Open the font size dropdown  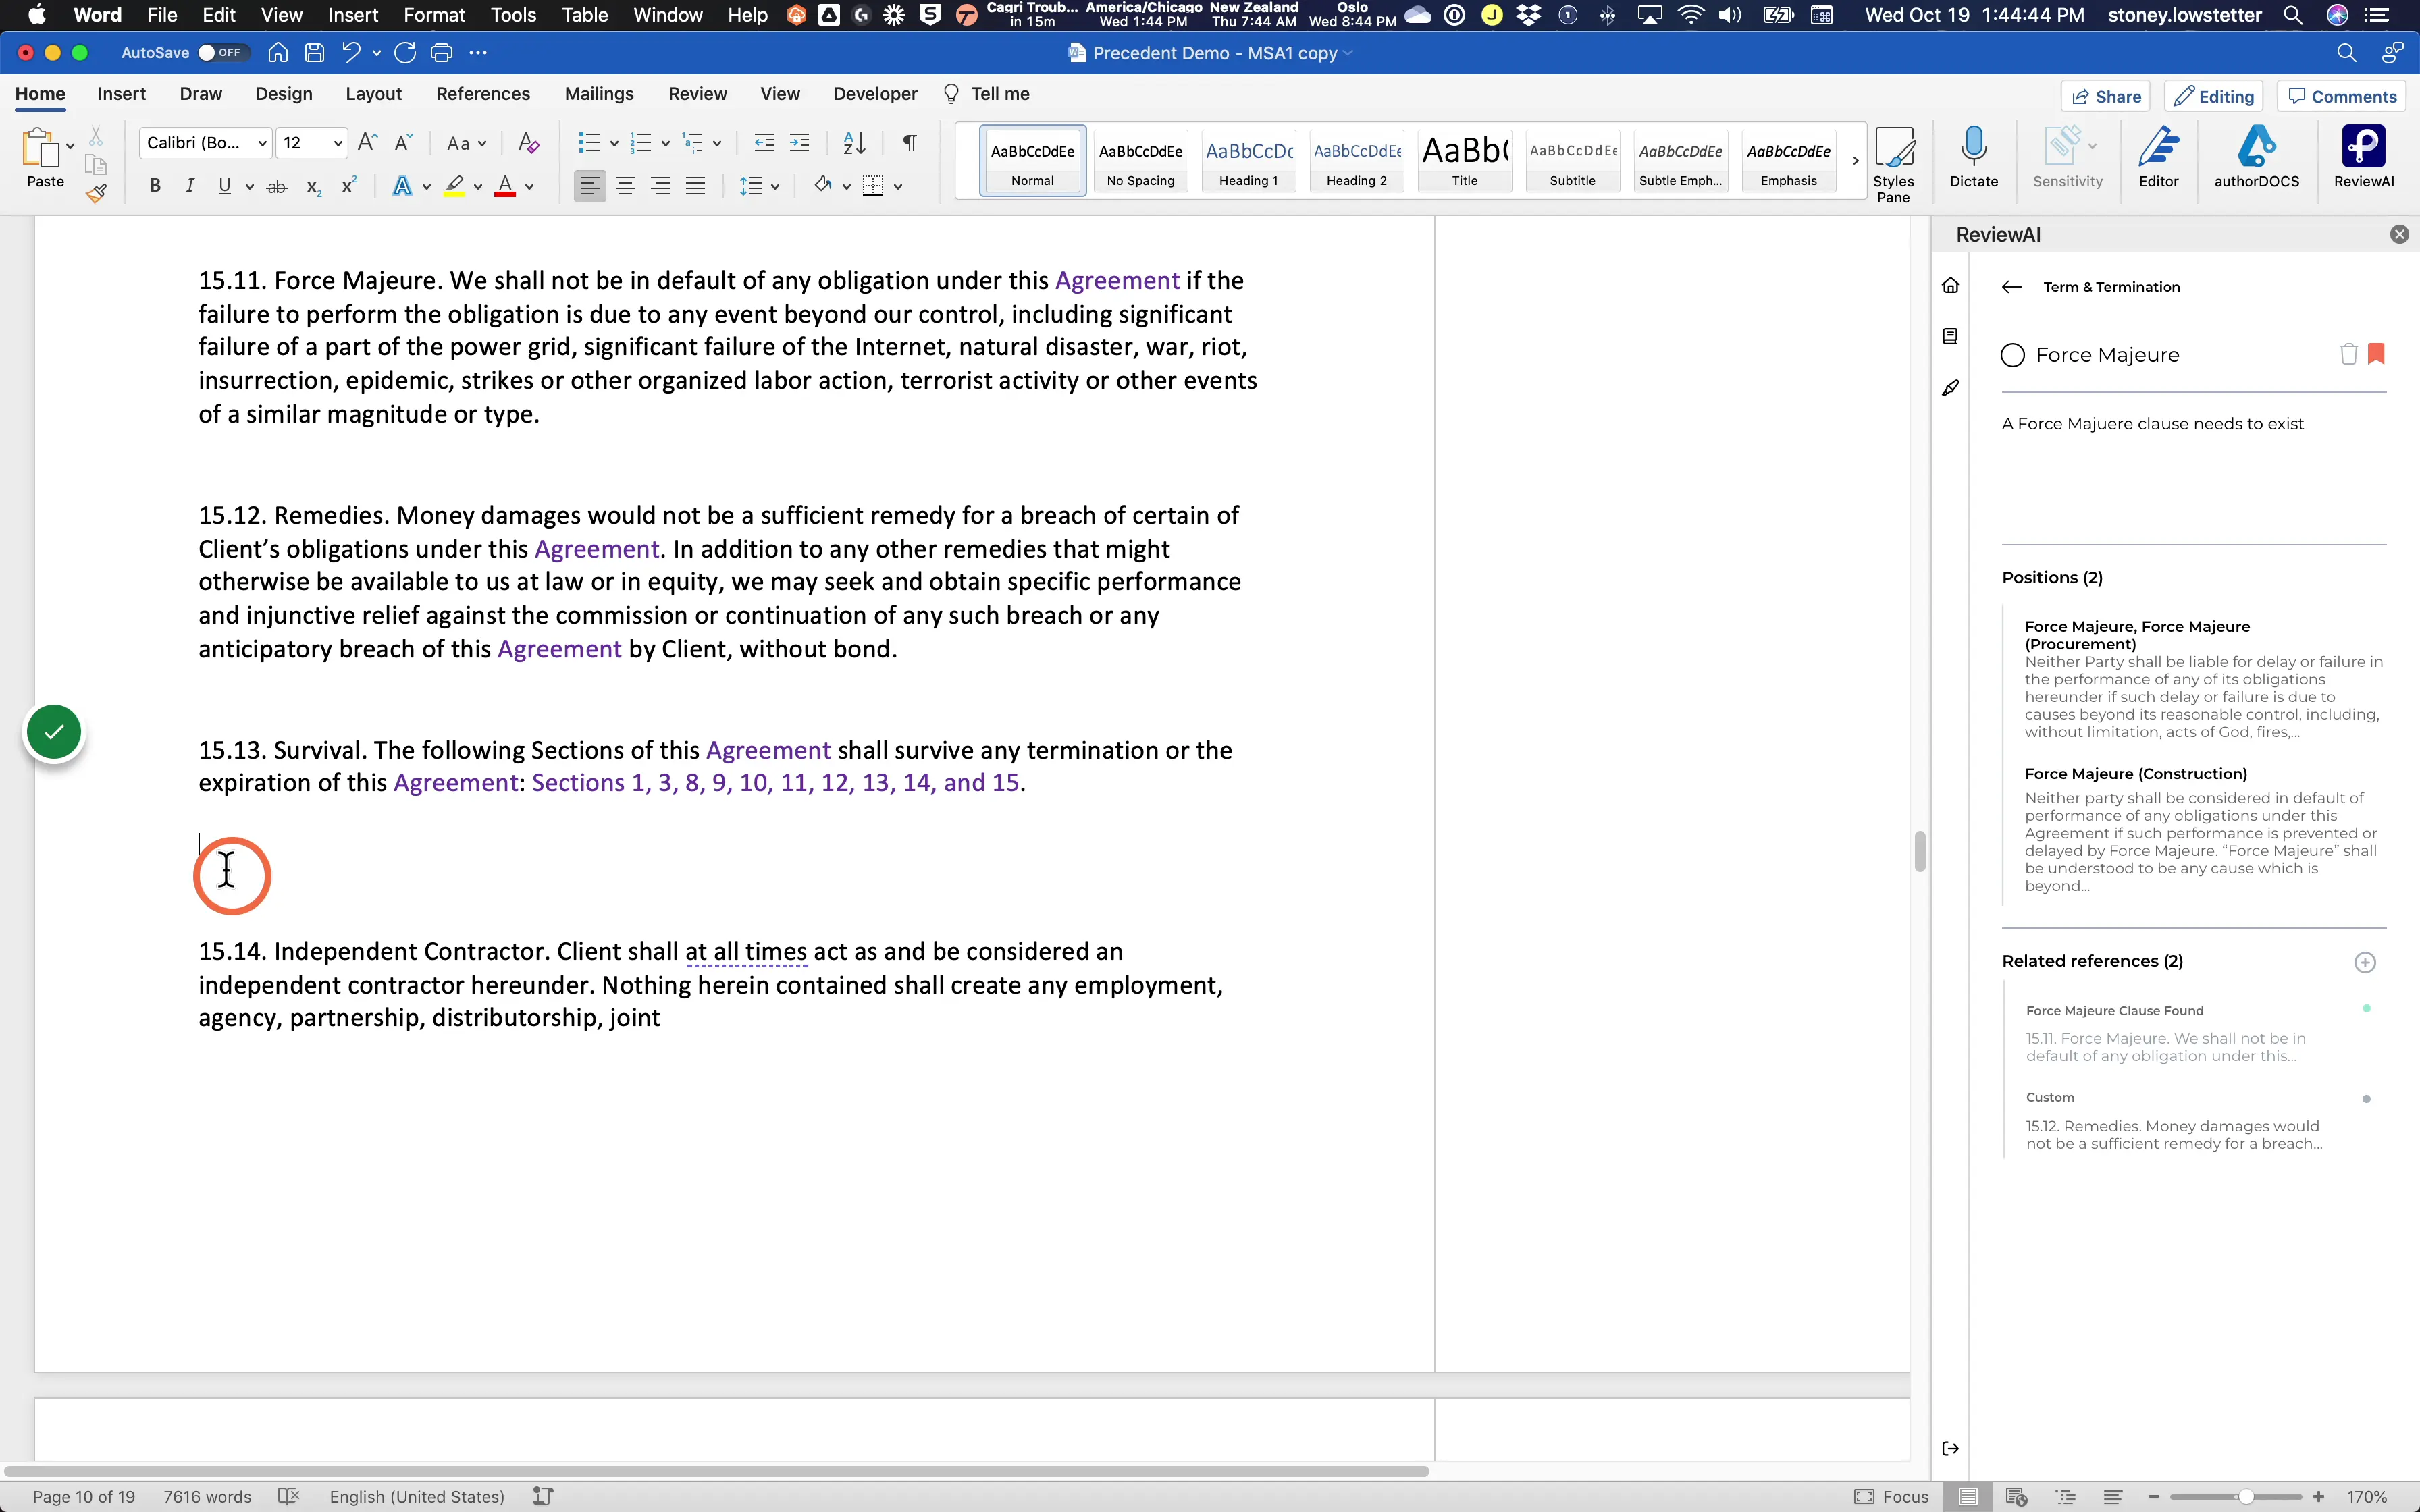[x=338, y=143]
